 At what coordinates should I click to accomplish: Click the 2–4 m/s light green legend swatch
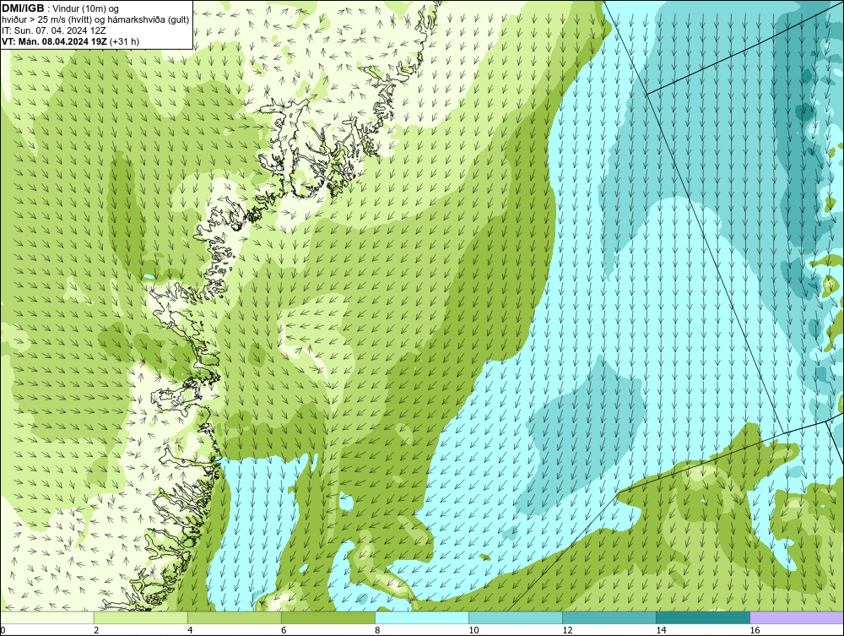[x=141, y=617]
